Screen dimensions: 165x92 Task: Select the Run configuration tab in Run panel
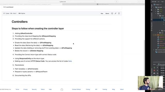[161, 64]
